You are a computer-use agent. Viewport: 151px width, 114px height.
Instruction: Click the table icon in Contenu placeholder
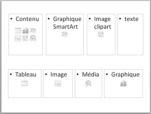18,31
